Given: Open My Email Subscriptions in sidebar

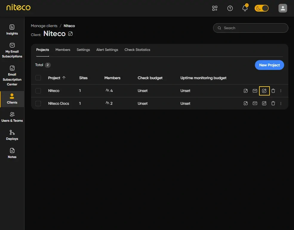Looking at the screenshot, I should [12, 51].
